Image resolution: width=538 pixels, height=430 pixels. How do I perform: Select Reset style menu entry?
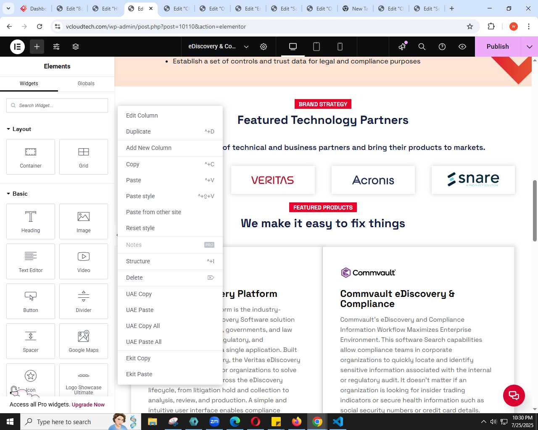coord(170,228)
